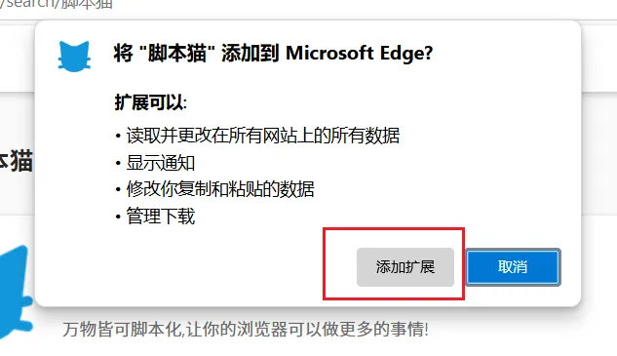Click the large cat logo behind dialog
This screenshot has width=617, height=356.
tap(15, 293)
